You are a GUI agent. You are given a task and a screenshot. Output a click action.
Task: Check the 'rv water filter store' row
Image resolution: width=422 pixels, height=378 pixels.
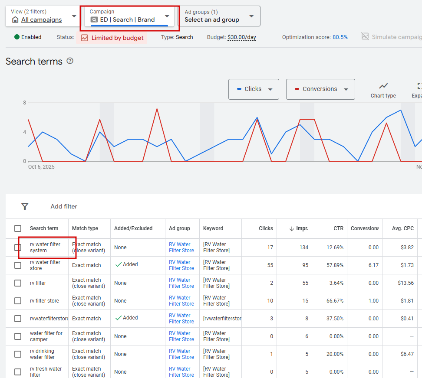pos(18,265)
